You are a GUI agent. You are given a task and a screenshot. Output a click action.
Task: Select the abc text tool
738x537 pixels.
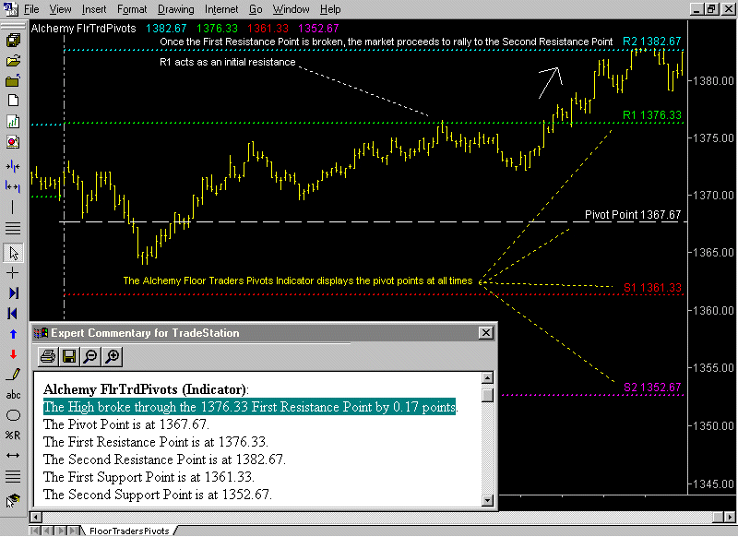pos(13,395)
